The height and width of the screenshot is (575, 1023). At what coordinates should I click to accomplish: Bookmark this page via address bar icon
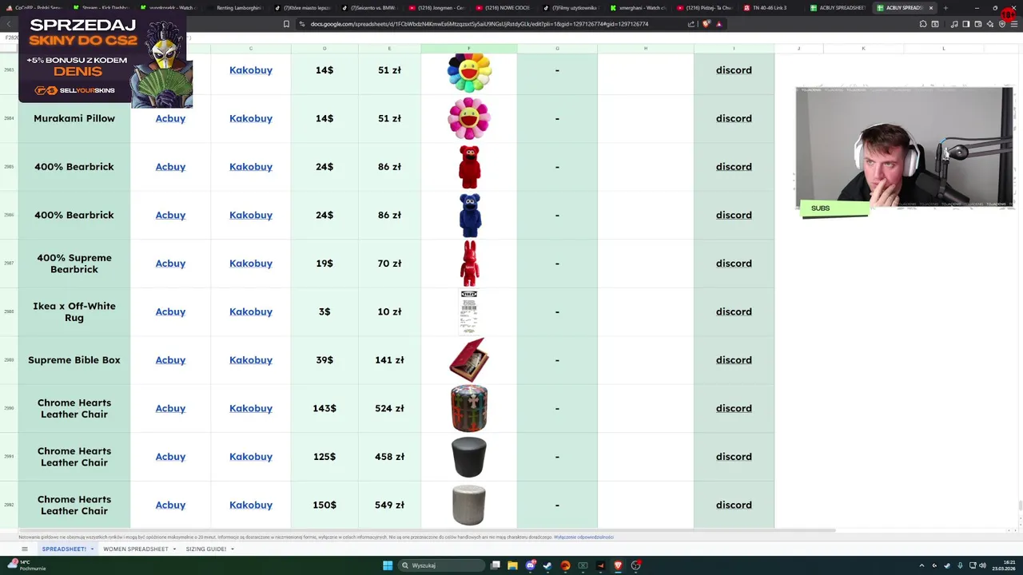tap(286, 24)
